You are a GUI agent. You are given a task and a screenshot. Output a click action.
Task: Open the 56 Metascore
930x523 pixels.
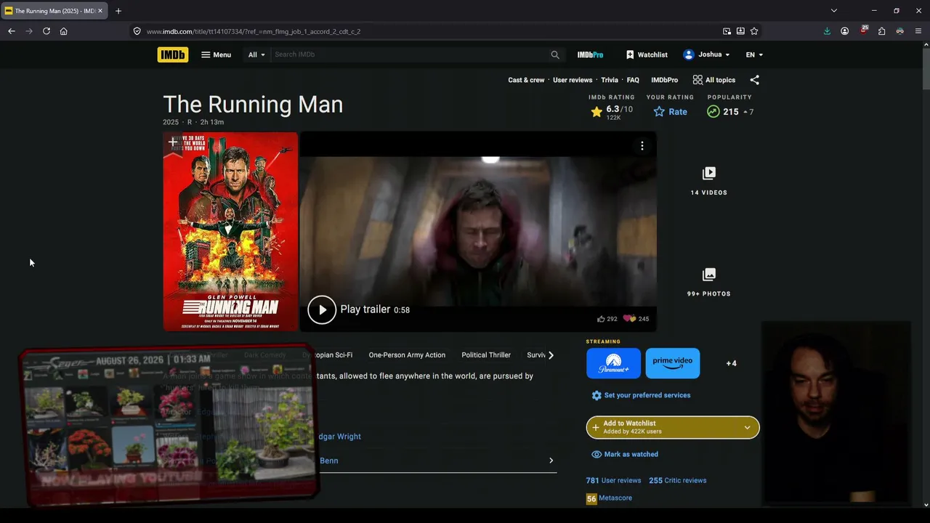click(x=609, y=498)
